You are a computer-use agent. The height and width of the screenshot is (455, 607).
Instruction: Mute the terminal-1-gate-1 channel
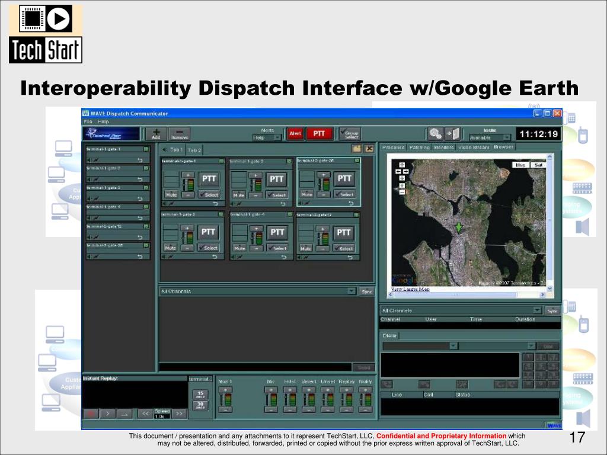[171, 194]
